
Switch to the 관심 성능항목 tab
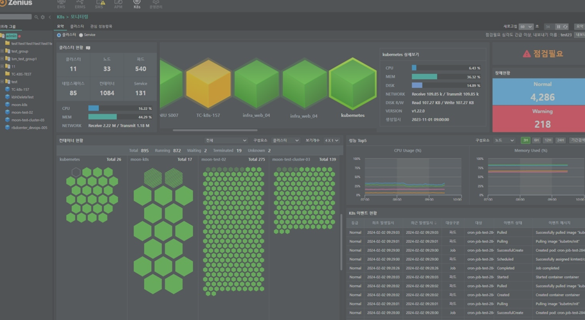[101, 26]
